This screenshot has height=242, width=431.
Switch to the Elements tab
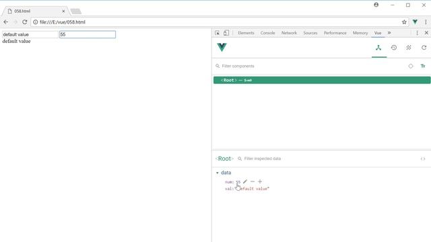pyautogui.click(x=246, y=33)
